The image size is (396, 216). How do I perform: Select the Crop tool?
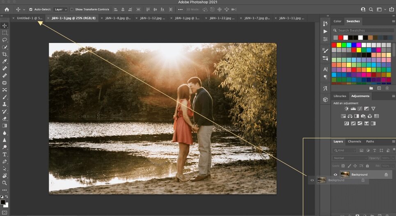point(5,54)
